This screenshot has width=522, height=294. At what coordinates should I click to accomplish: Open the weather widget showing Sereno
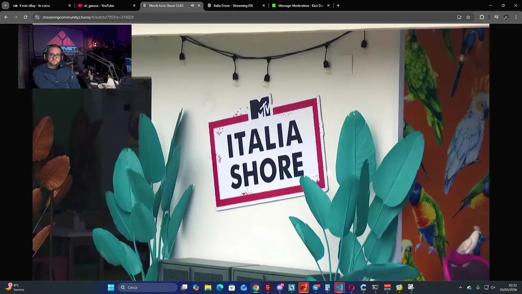click(15, 287)
